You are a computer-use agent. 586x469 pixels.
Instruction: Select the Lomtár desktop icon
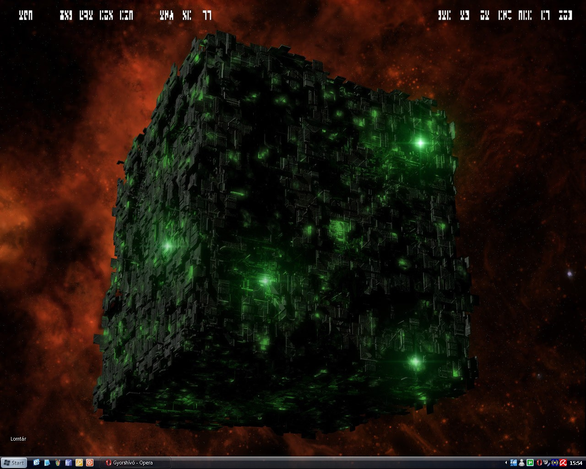tap(18, 439)
